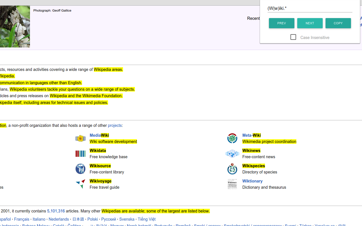Follow the 'projects' hyperlink

tap(115, 125)
